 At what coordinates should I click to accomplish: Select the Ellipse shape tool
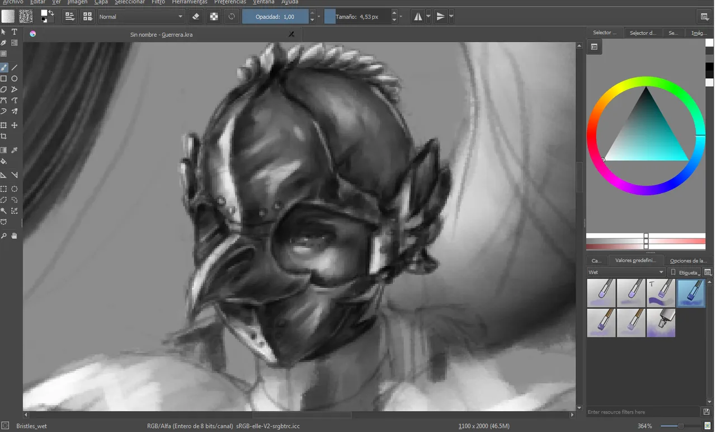tap(15, 79)
